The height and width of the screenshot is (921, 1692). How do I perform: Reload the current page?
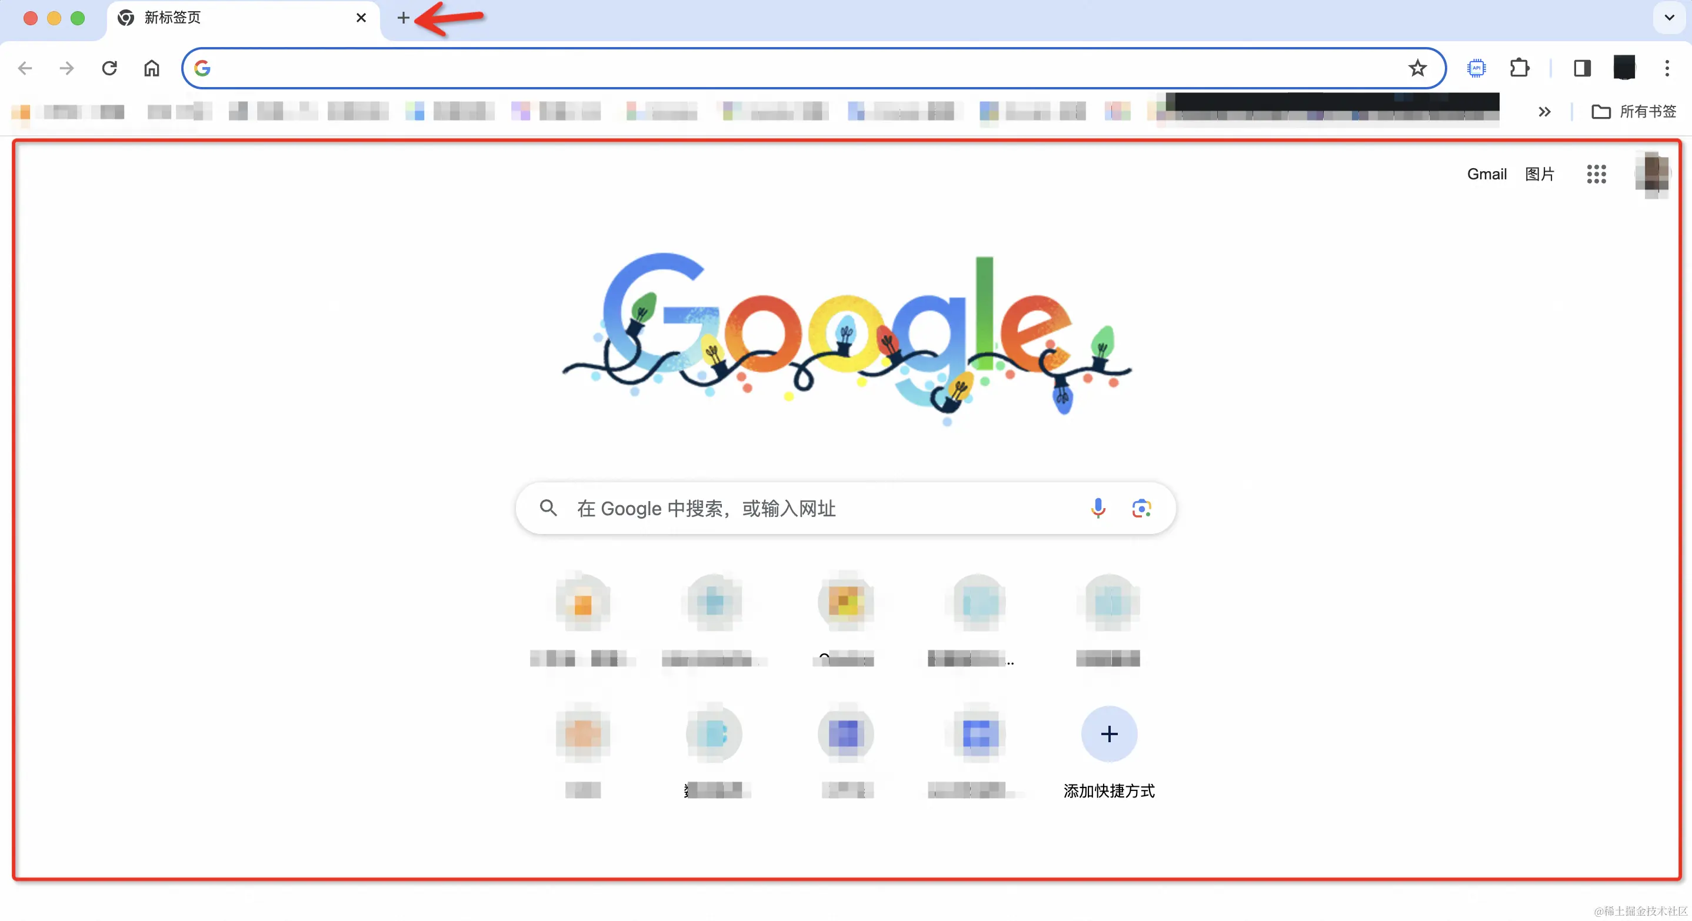click(109, 68)
